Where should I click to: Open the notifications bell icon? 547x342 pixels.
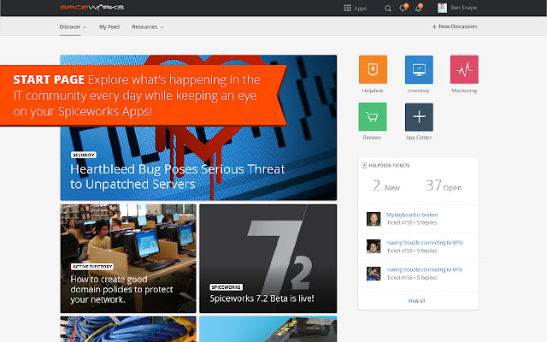tap(419, 8)
